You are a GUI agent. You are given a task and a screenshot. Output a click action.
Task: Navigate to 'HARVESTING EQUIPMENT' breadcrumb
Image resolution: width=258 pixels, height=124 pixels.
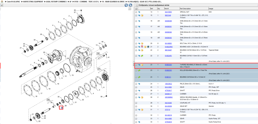coord(33,2)
